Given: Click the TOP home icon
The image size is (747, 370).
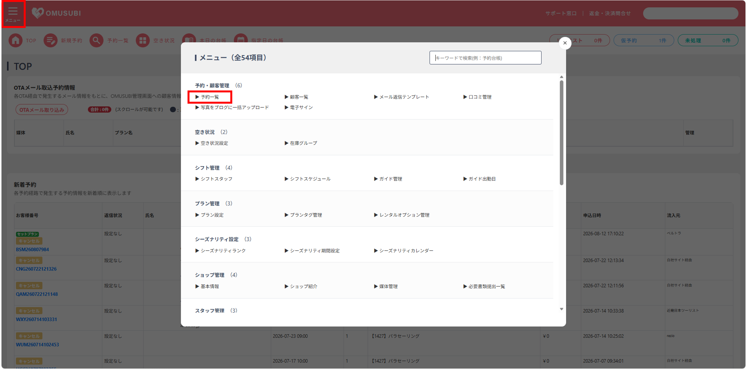Looking at the screenshot, I should [16, 40].
